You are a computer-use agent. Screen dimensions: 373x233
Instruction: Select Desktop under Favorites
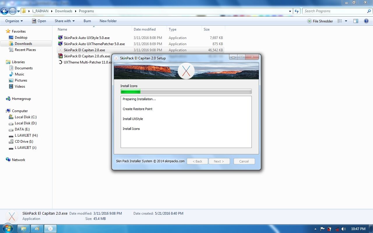pos(21,38)
